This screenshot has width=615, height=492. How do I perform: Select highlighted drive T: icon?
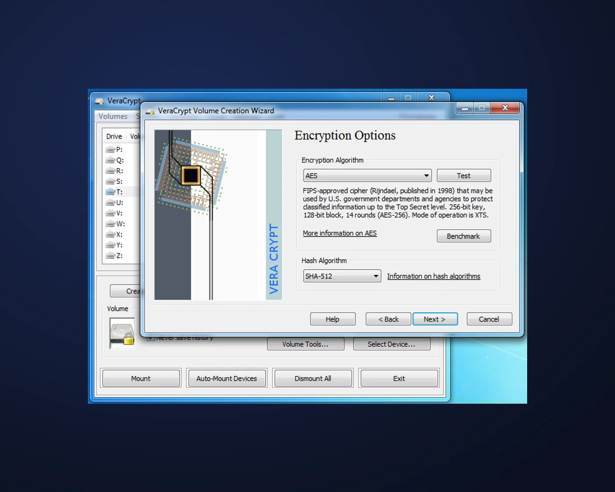point(110,192)
